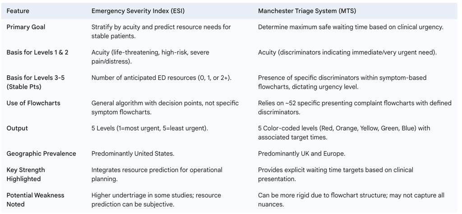Click the '5 Levels (1=most urgent' cell
The image size is (462, 214).
(x=150, y=128)
